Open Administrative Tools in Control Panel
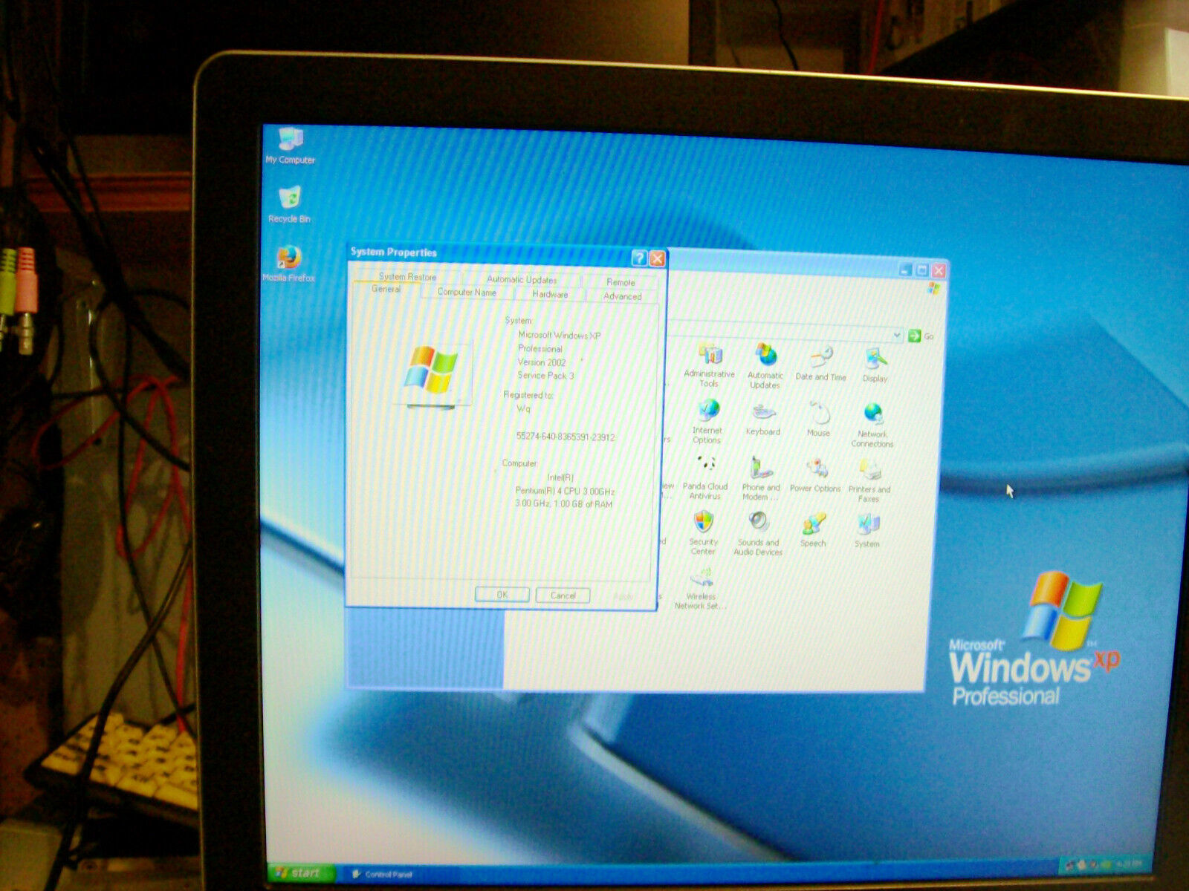1189x891 pixels. (709, 365)
